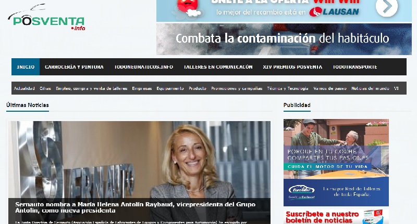Select 'Empleo, compra y venta de talleres'
The image size is (417, 224).
coord(92,88)
